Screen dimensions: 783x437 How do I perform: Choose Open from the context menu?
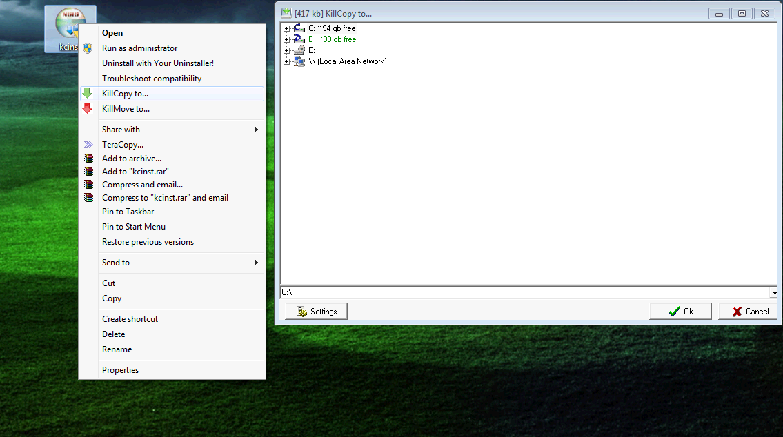click(172, 33)
